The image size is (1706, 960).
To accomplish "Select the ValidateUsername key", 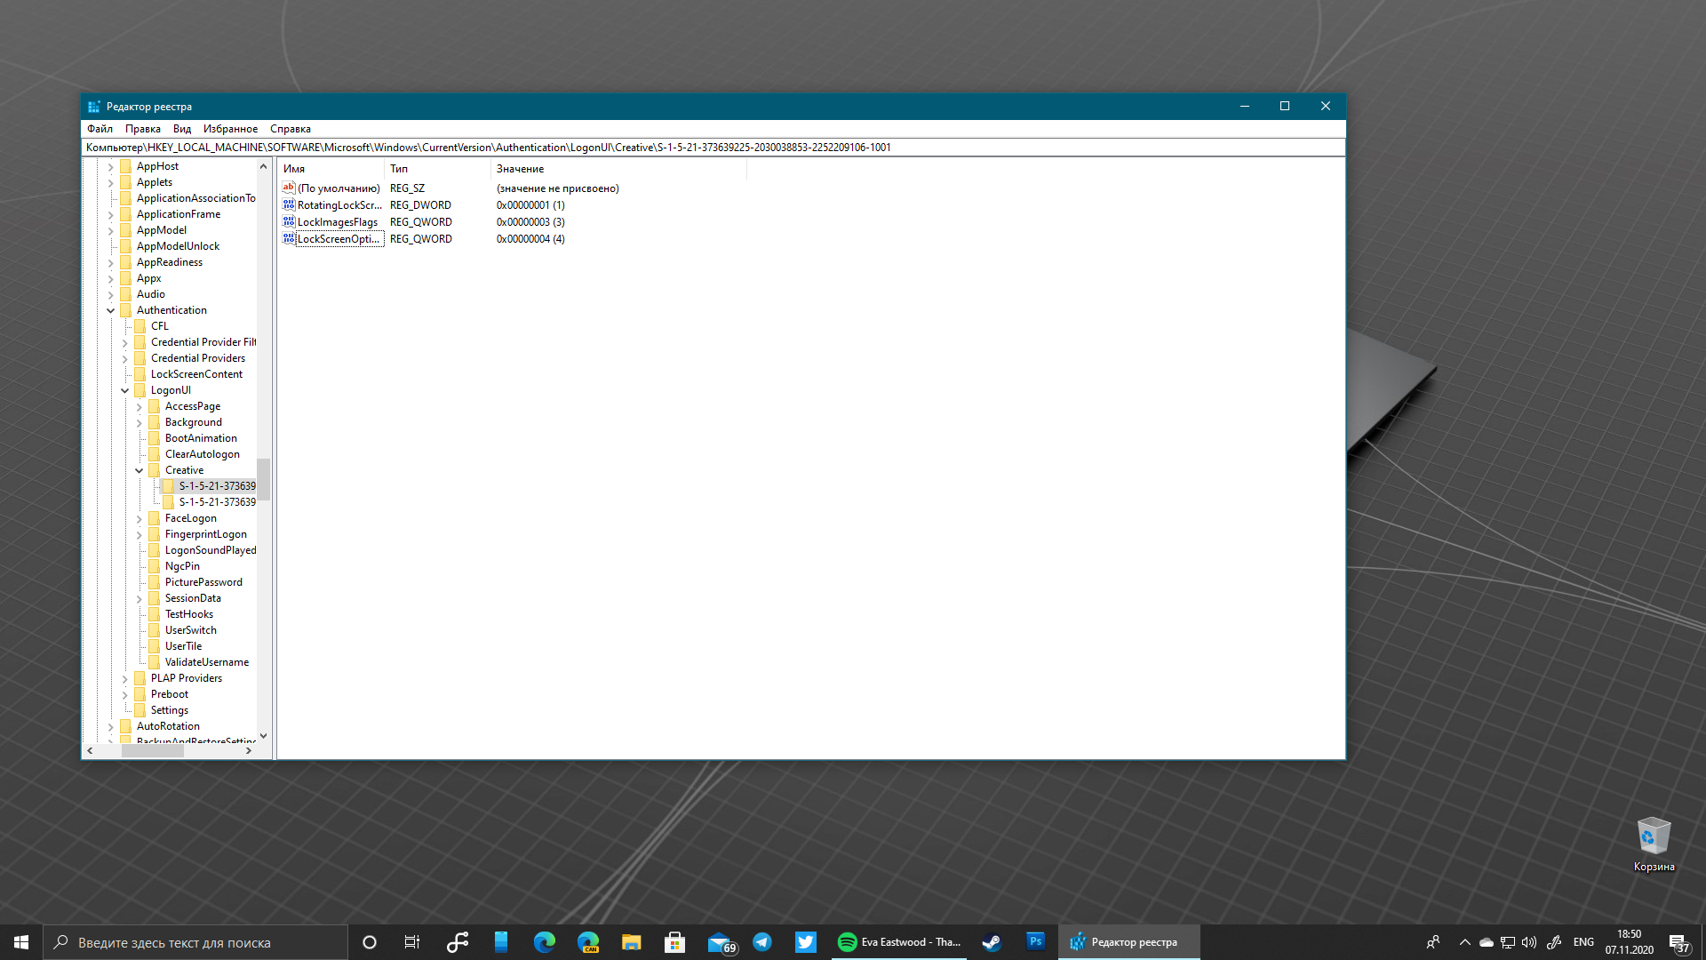I will point(207,662).
